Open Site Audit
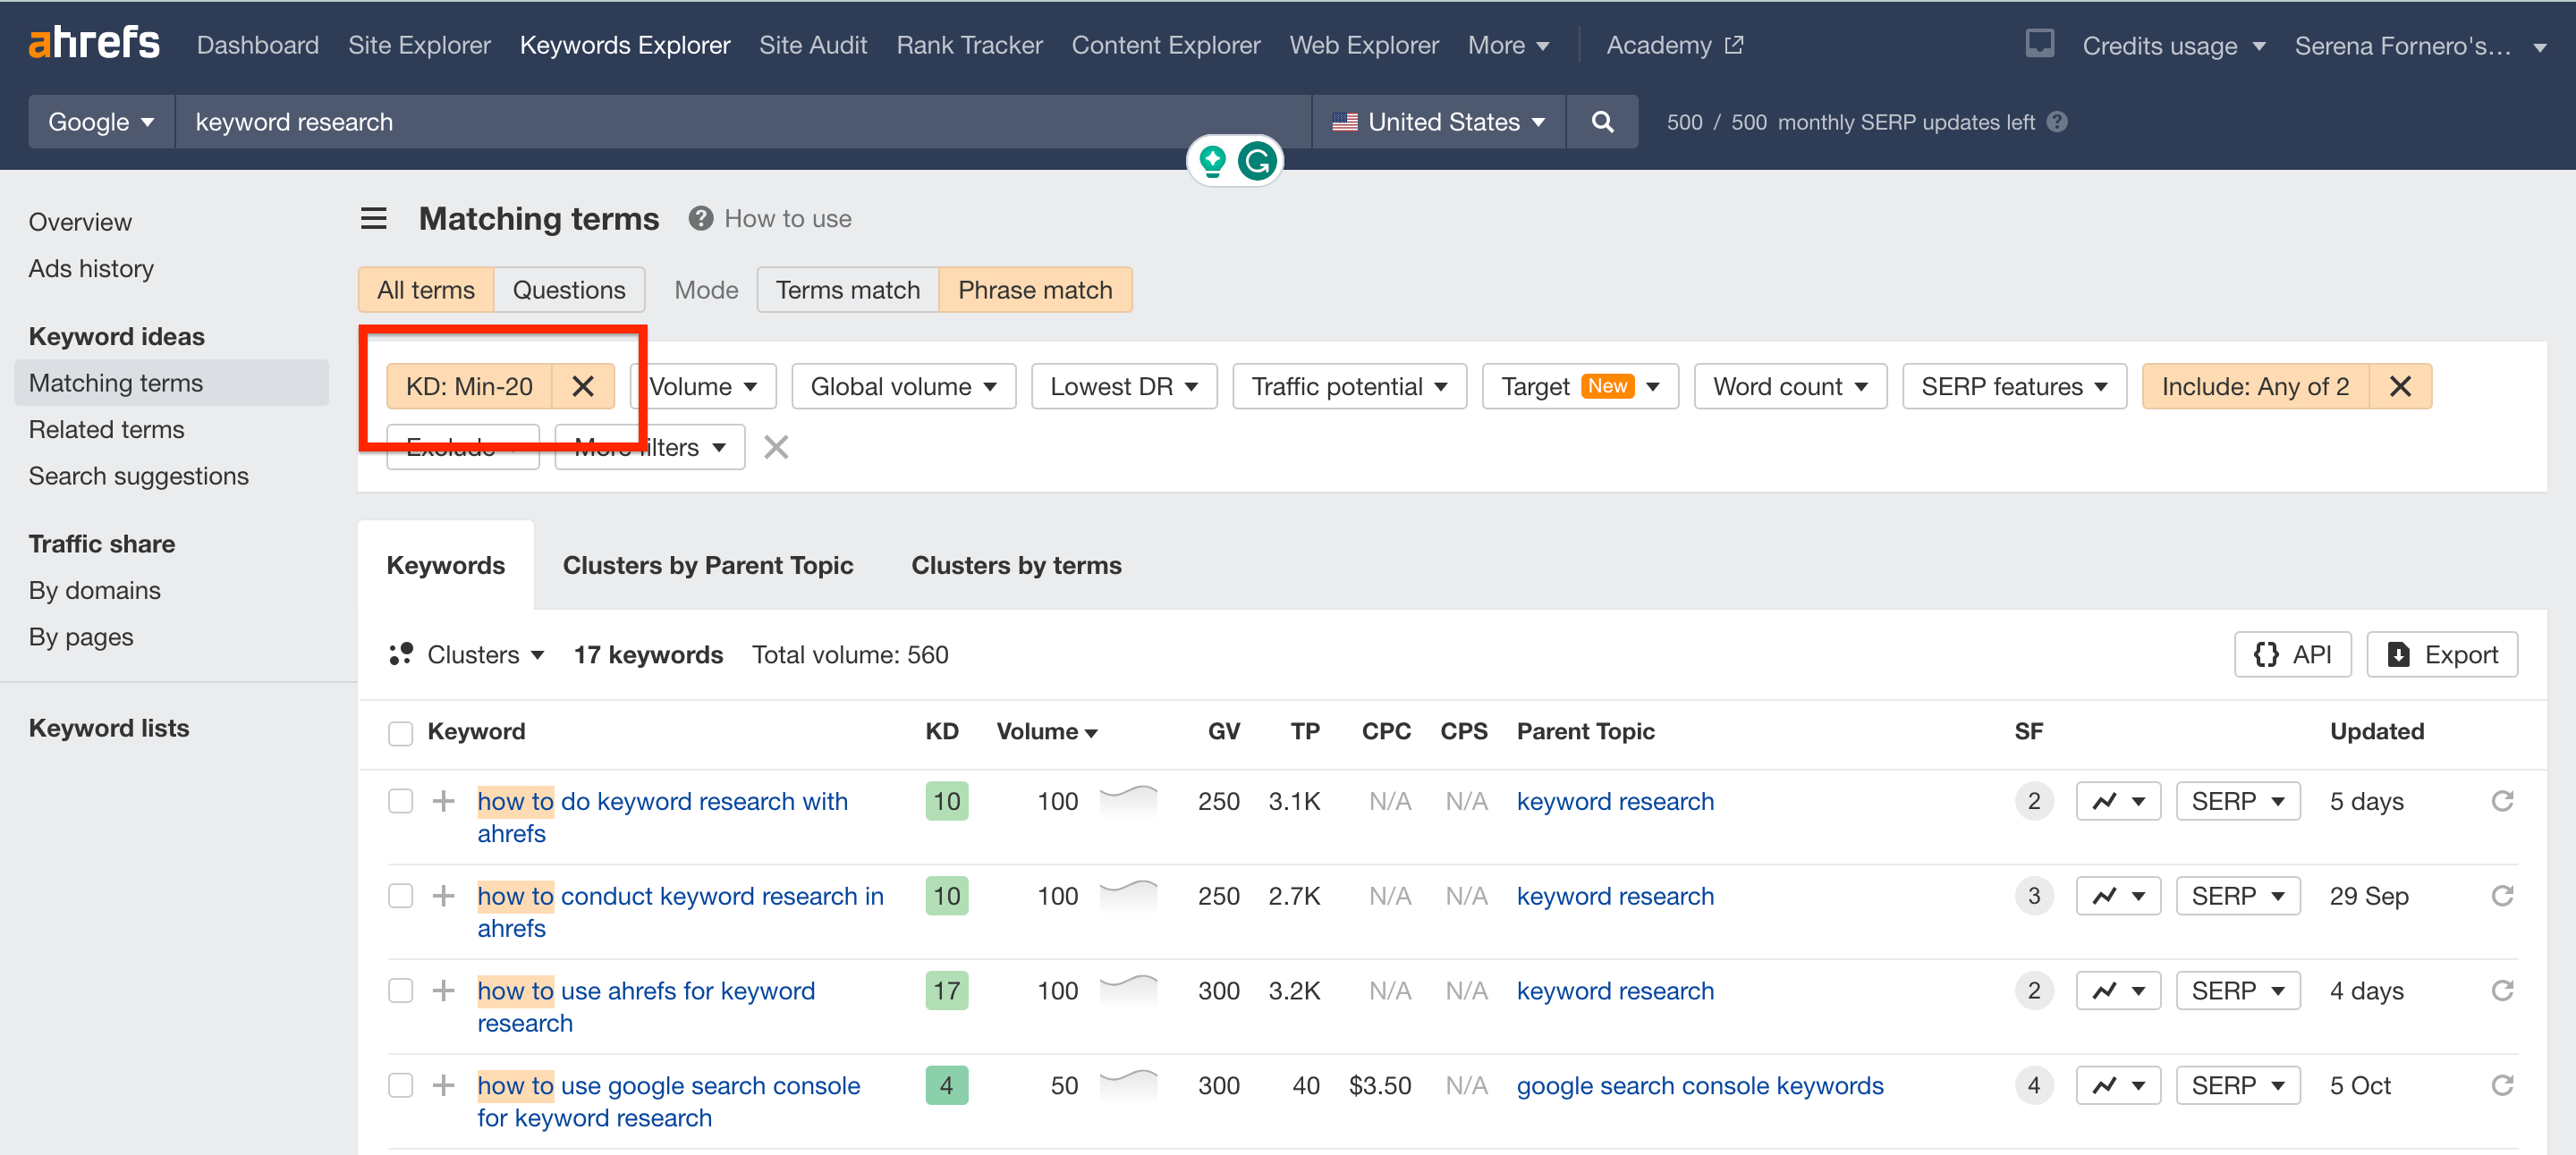This screenshot has height=1155, width=2576. 813,45
